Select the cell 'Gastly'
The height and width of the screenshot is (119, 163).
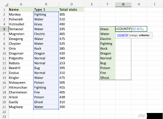coord(21,102)
